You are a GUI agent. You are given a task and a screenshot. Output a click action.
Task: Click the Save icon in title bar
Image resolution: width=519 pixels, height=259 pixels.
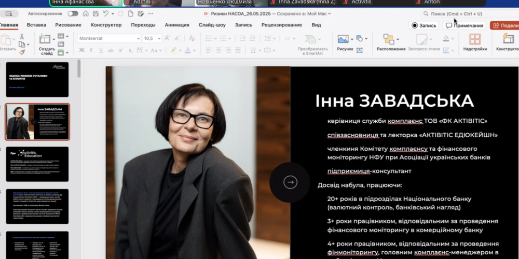[95, 13]
